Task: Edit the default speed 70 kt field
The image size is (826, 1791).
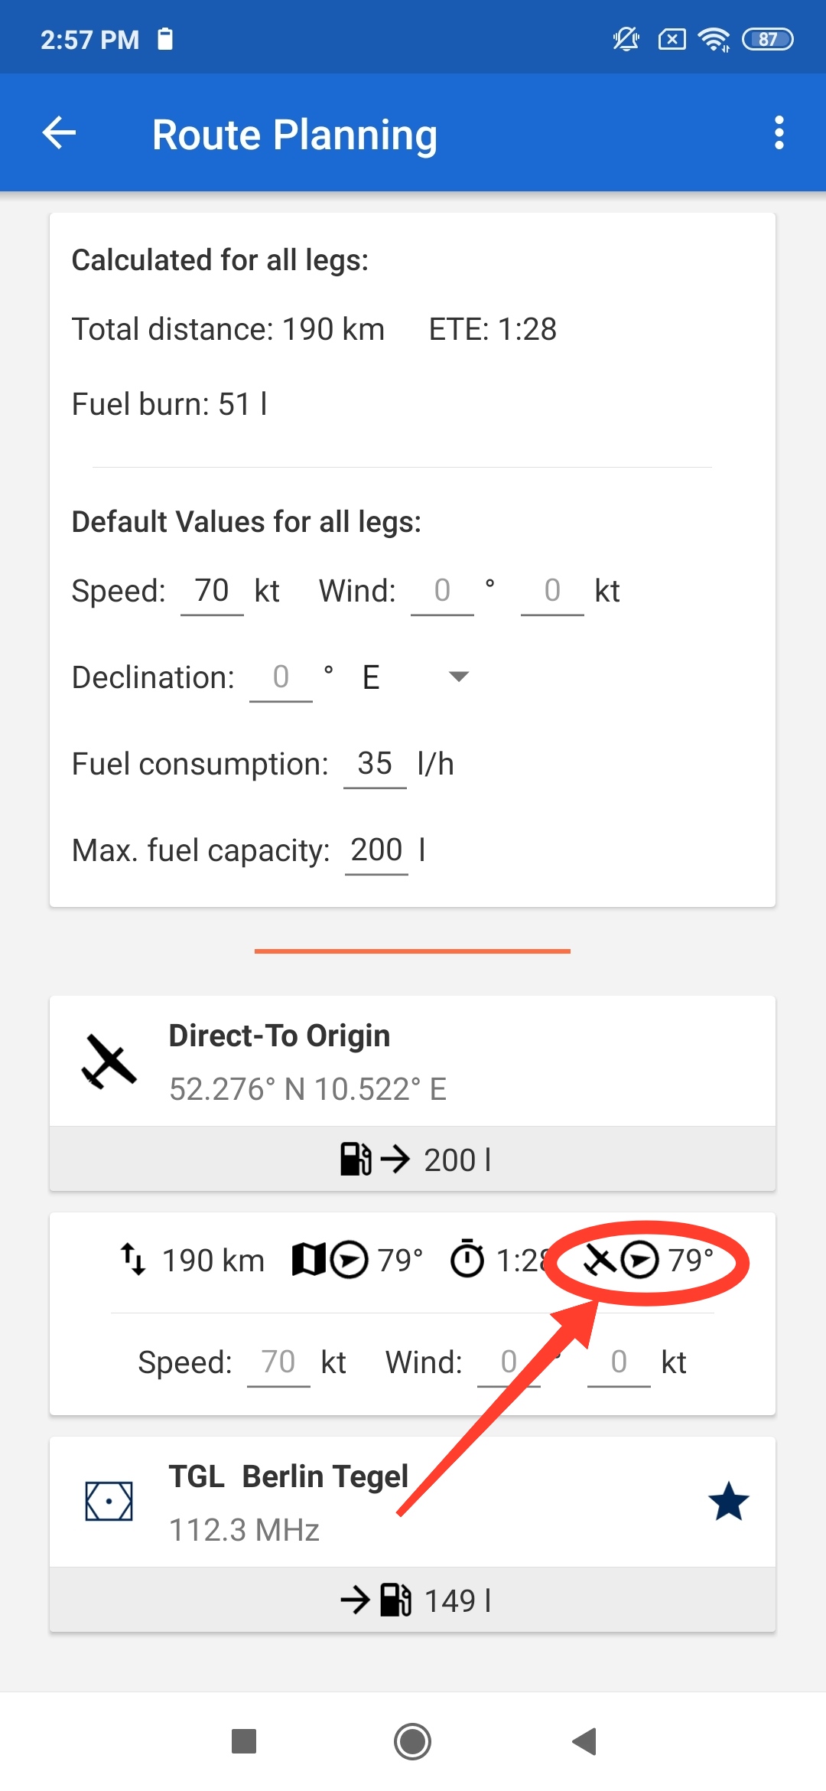Action: pyautogui.click(x=212, y=591)
